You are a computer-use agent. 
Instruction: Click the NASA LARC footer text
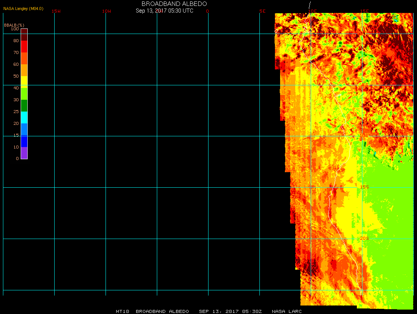287,311
